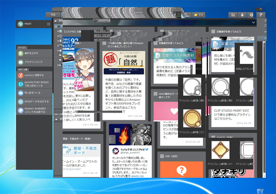Click the 2016-04-20 date under plugin text
This screenshot has height=194, width=276.
[244, 123]
